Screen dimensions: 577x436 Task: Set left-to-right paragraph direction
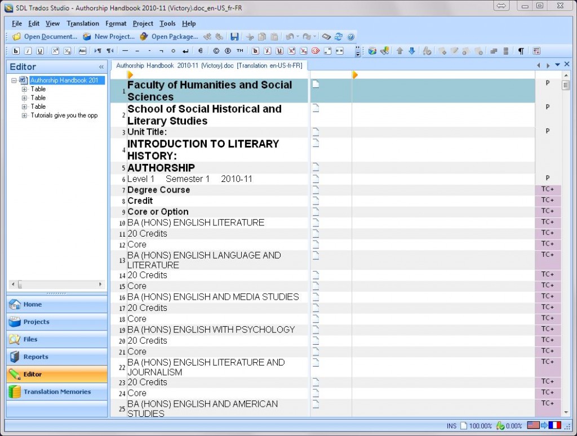coord(97,51)
